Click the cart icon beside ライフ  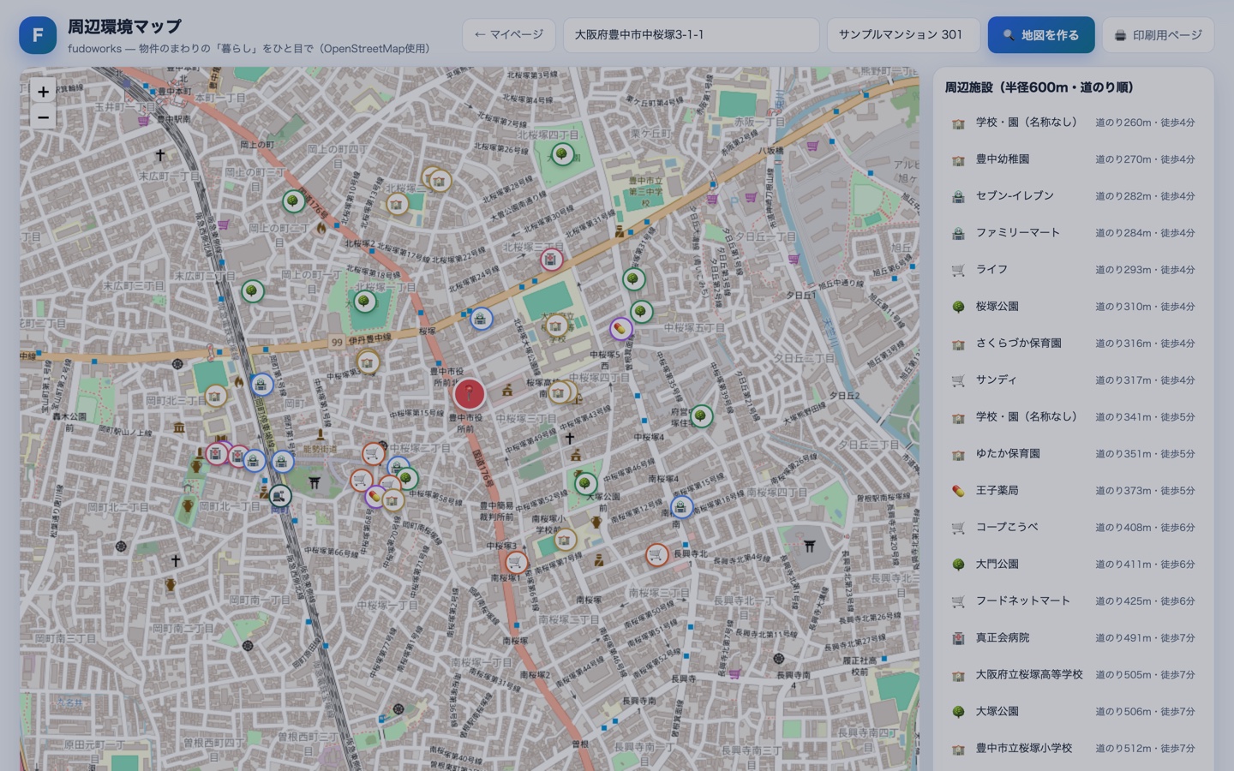pos(958,270)
